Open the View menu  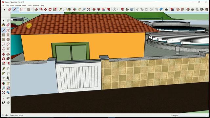12,6
